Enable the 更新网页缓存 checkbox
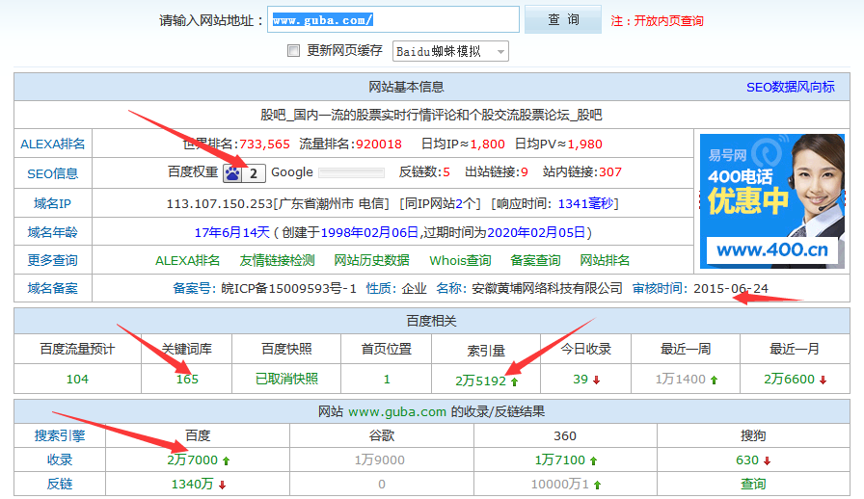Image resolution: width=864 pixels, height=499 pixels. [294, 51]
